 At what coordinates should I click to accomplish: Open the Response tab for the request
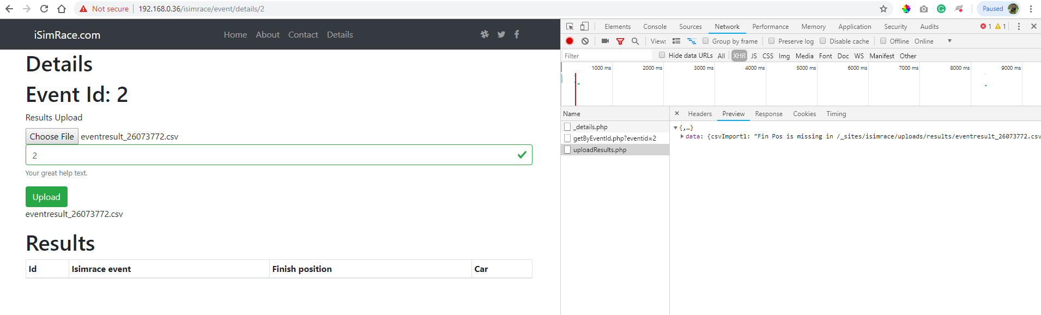[768, 114]
